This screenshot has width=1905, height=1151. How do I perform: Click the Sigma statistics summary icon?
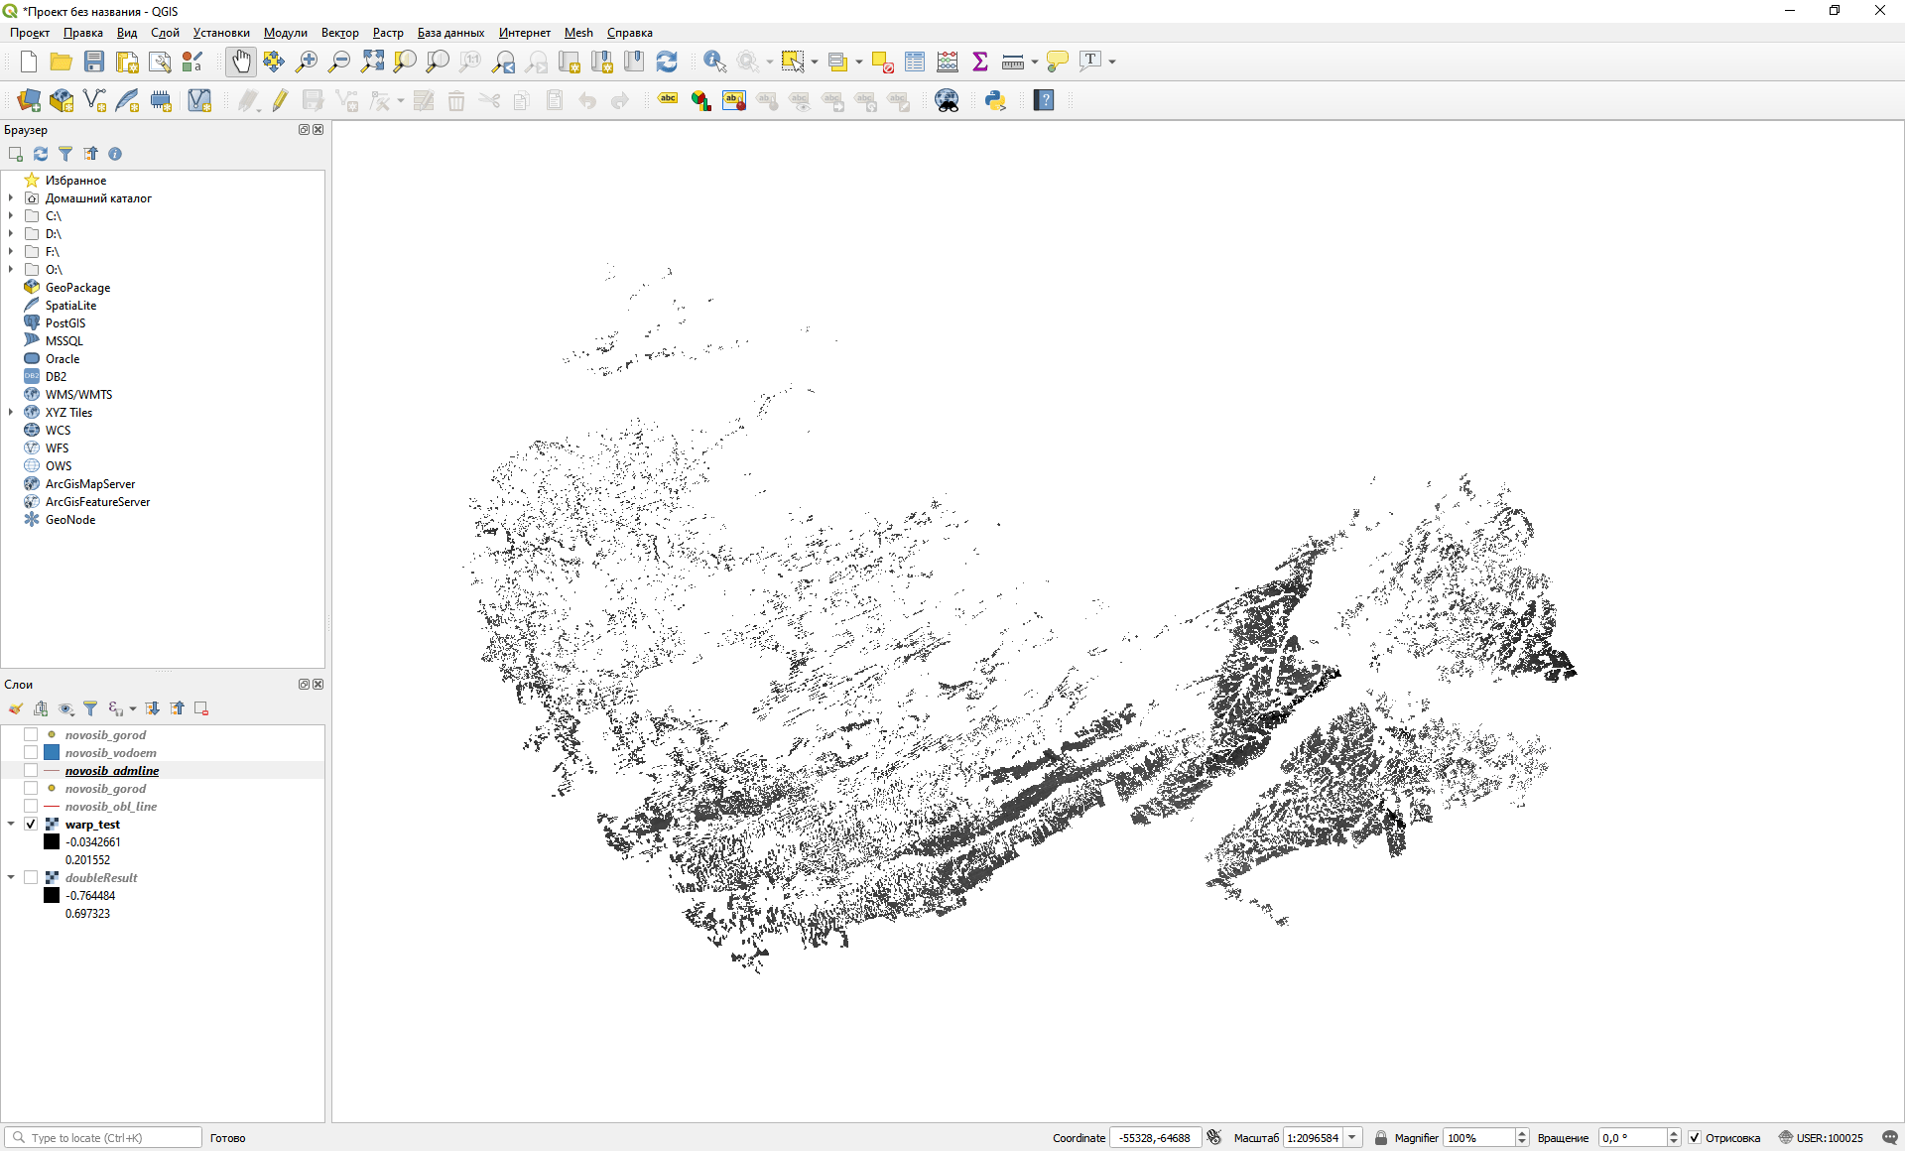point(980,62)
